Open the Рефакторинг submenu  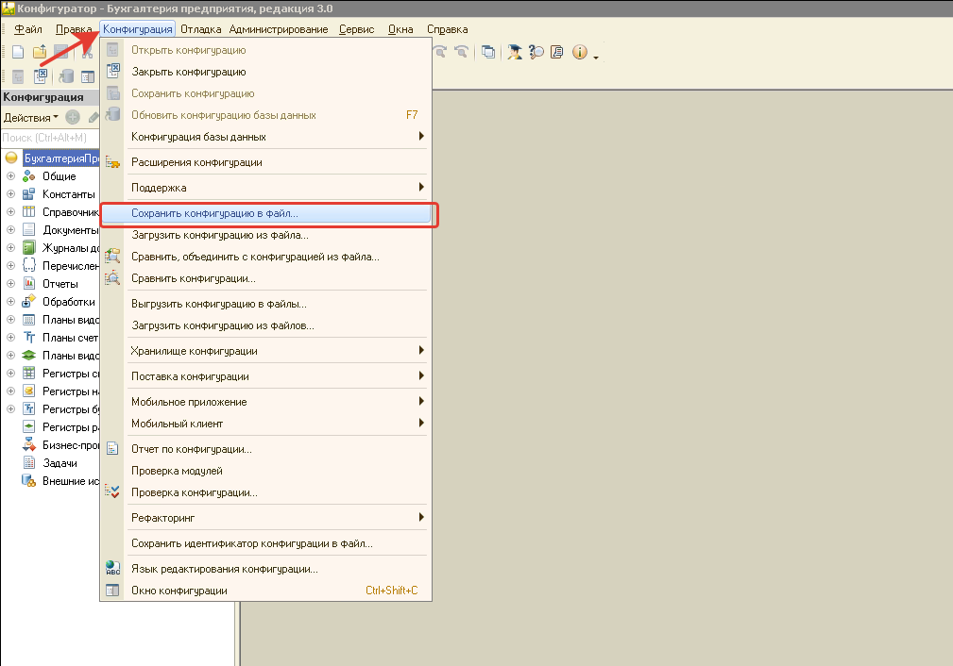point(265,518)
